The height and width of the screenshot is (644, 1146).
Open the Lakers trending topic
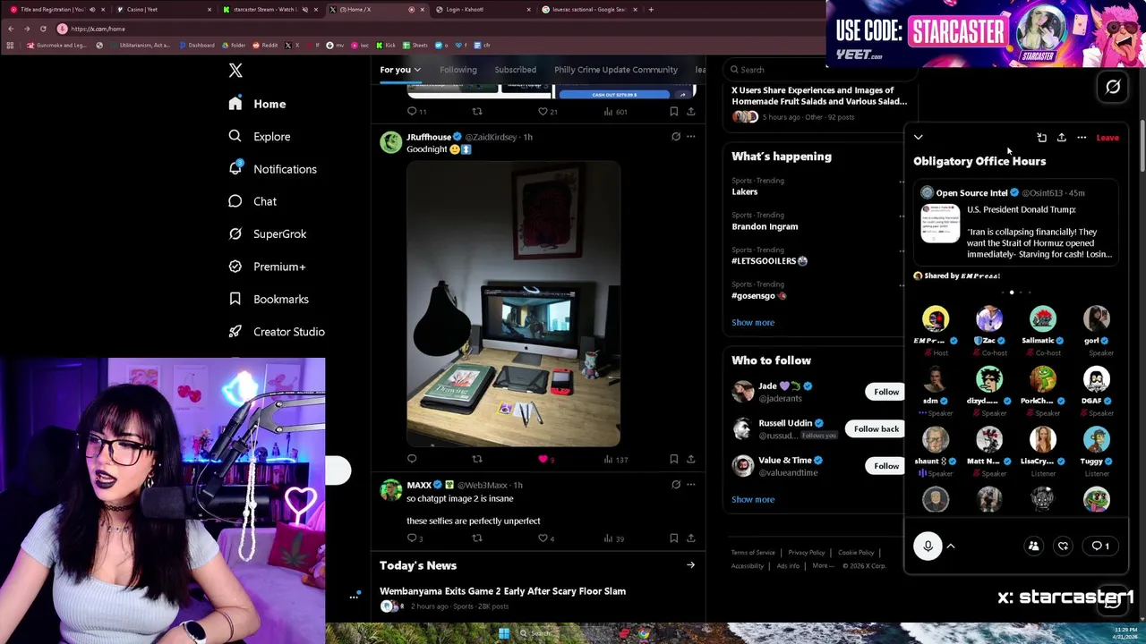click(x=745, y=191)
